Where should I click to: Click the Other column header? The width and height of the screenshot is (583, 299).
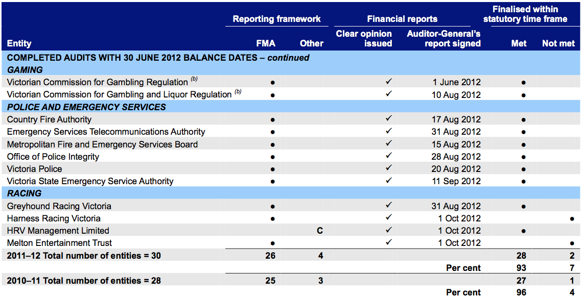pos(312,43)
